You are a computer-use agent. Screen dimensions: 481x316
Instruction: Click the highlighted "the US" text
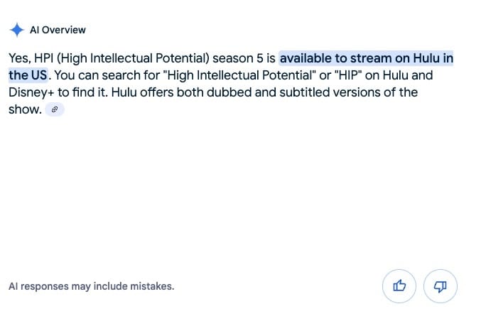[28, 75]
